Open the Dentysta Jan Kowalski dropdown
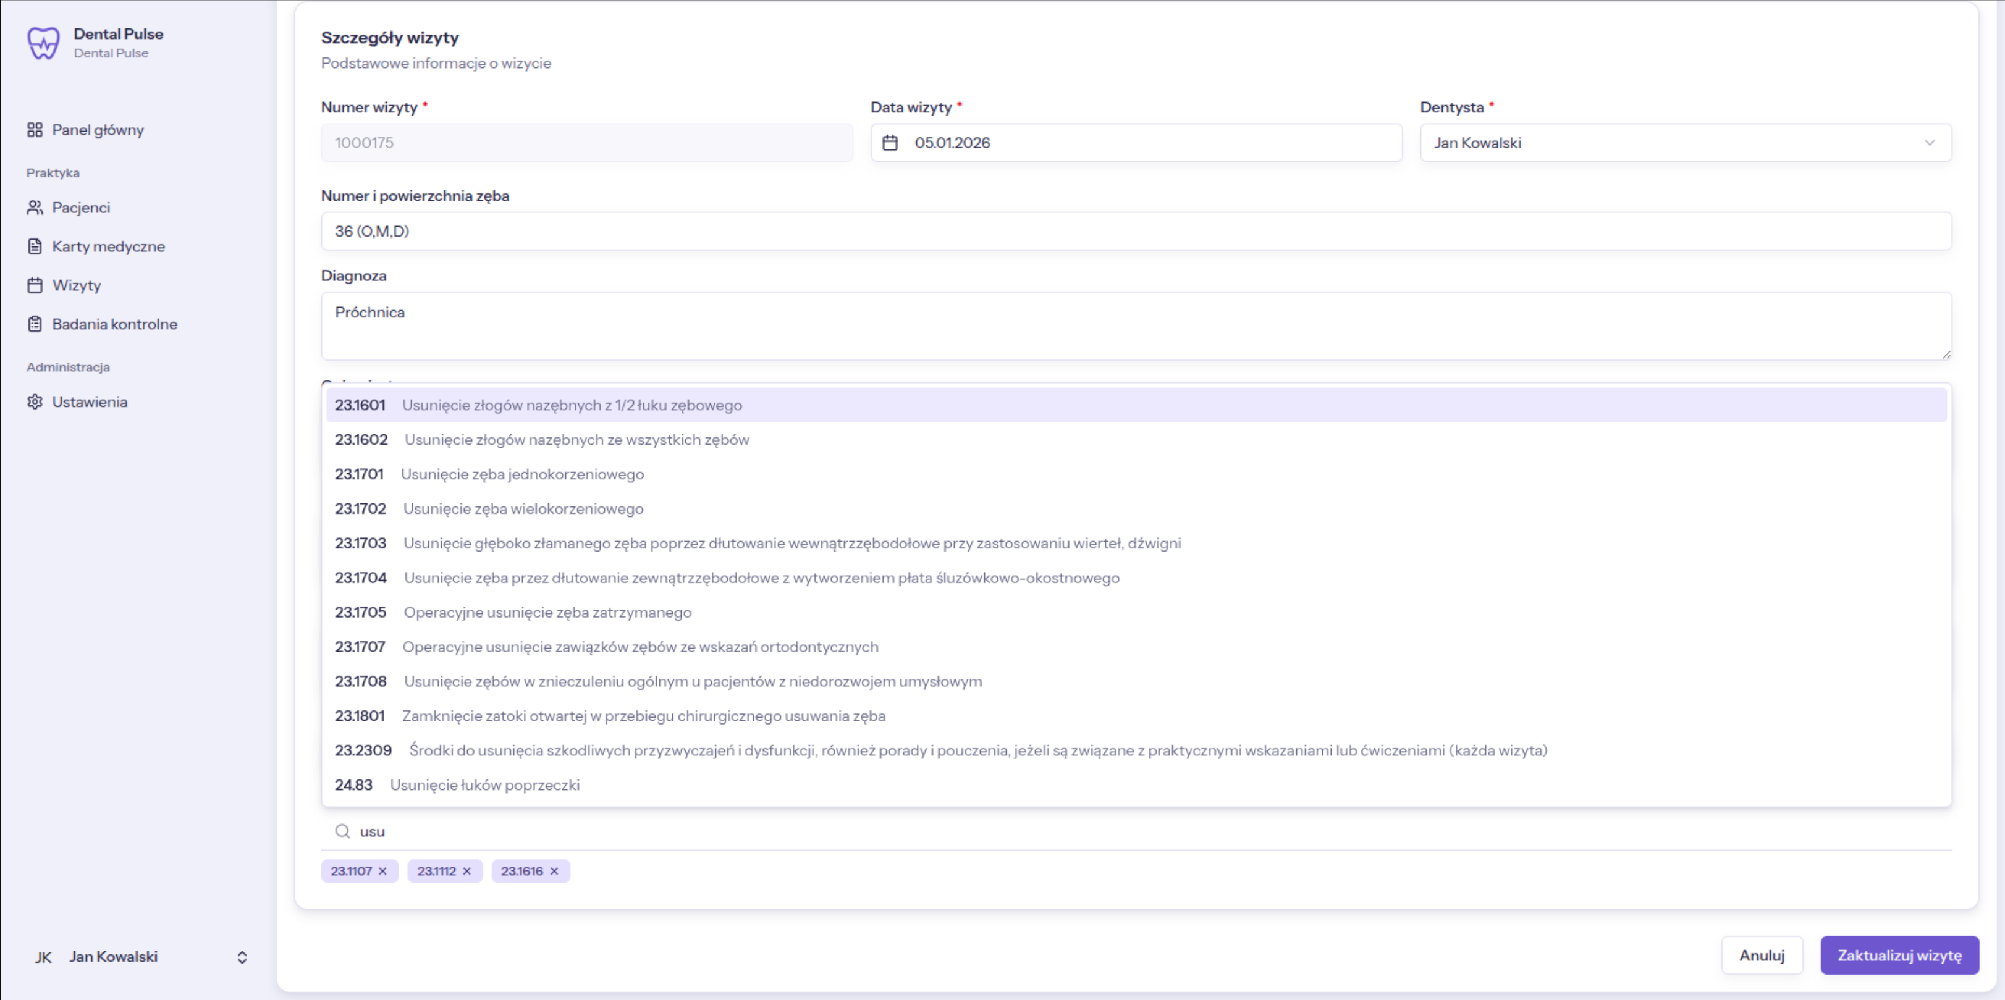The height and width of the screenshot is (1000, 2005). coord(1685,143)
